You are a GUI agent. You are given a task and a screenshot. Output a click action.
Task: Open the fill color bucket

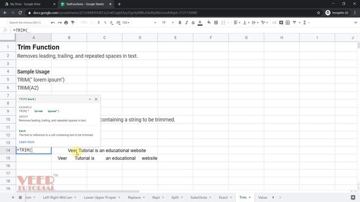(209, 22)
